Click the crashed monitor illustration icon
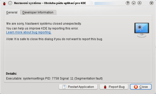The height and width of the screenshot is (94, 156). (142, 30)
